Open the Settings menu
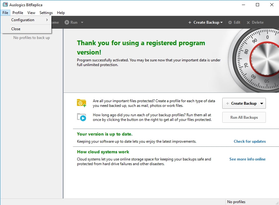Viewport: 279px width, 205px height. pyautogui.click(x=46, y=13)
